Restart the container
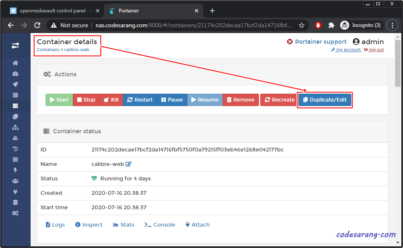The height and width of the screenshot is (248, 403). point(140,100)
